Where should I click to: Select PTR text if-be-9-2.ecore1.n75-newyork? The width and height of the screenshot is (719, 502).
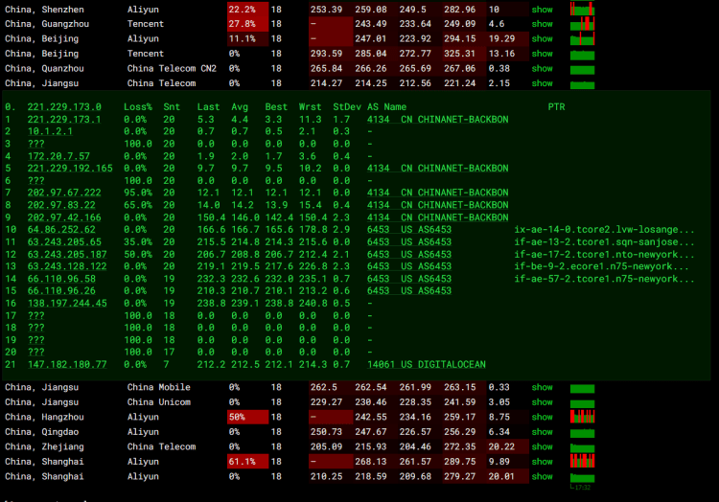[x=601, y=266]
